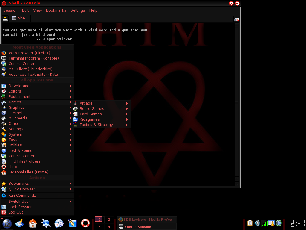Open the Help entry in K menu

37,167
